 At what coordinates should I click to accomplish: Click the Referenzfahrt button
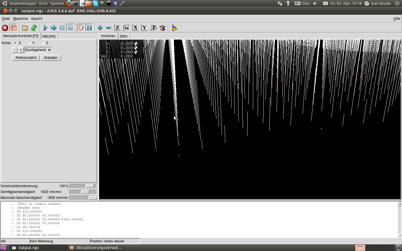26,58
